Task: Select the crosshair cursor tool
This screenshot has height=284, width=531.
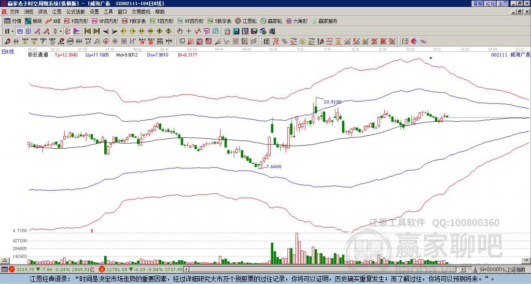Action: 189,31
